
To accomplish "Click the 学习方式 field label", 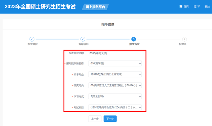I will [x=79, y=97].
